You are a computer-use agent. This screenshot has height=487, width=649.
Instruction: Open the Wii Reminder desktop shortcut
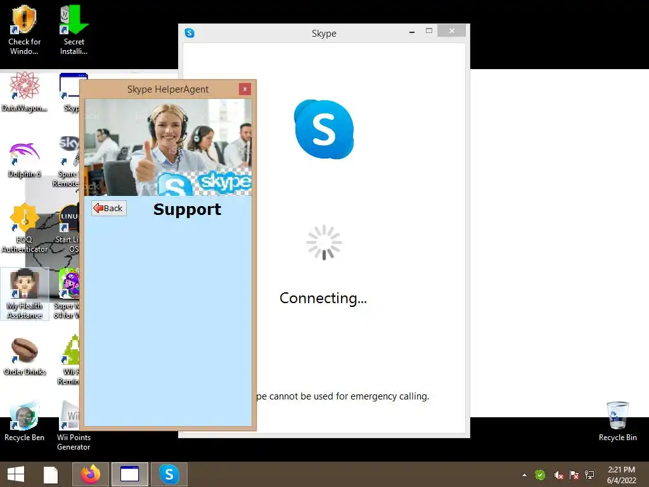coord(68,360)
